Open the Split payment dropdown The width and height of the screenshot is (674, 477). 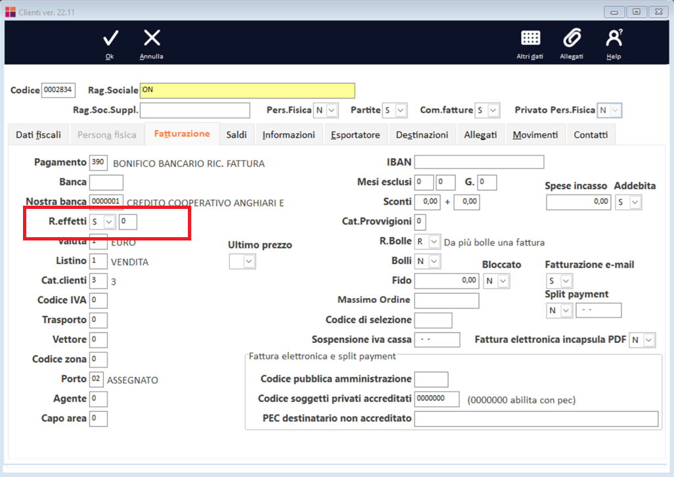(x=566, y=310)
